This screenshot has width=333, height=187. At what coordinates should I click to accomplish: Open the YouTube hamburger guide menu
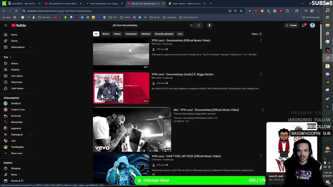[5, 25]
